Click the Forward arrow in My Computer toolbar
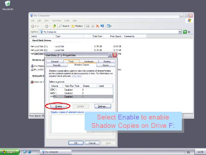Viewport: 206px width, 155px height. 46,26
